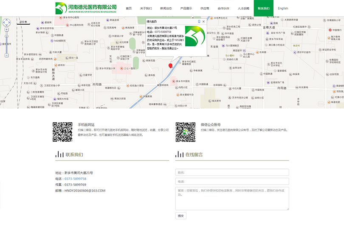Click the map zoom out minus button
The width and height of the screenshot is (344, 230).
pyautogui.click(x=6, y=55)
